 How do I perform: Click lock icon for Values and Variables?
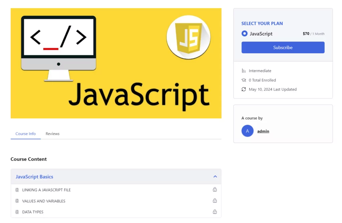215,200
